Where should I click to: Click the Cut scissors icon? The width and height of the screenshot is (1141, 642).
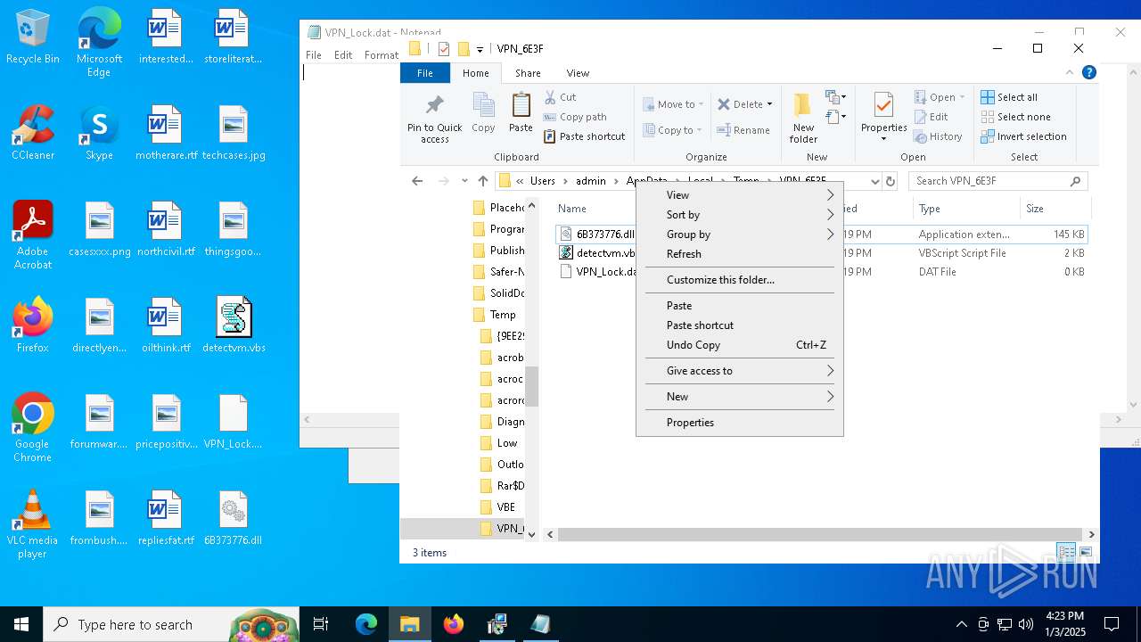pos(549,97)
